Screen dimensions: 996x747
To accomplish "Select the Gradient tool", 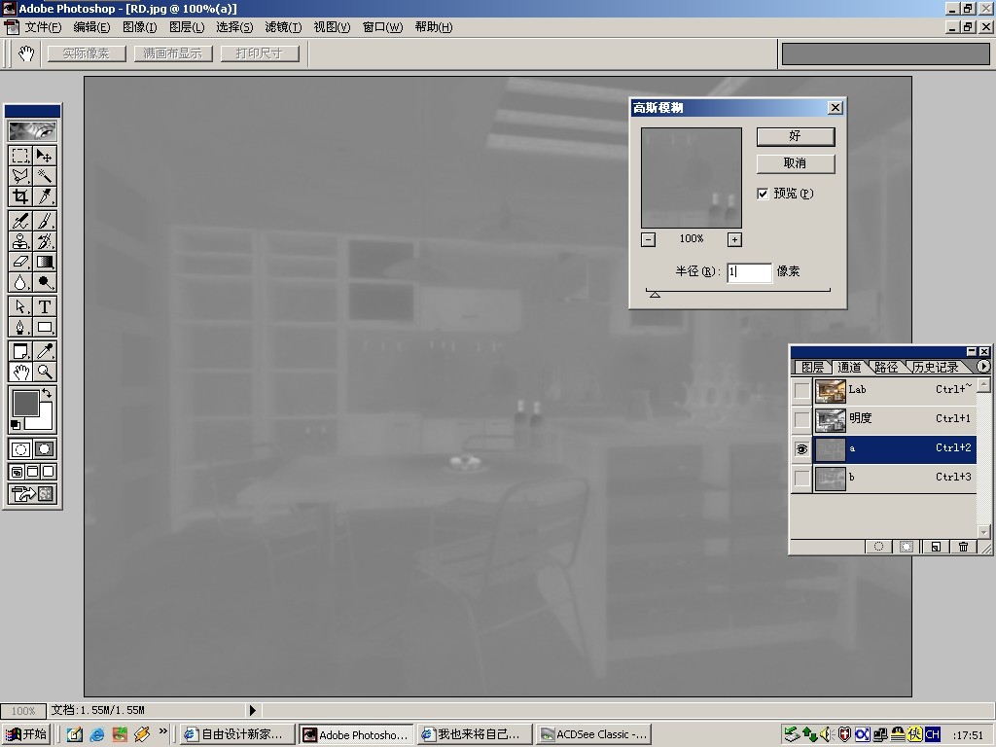I will coord(45,262).
